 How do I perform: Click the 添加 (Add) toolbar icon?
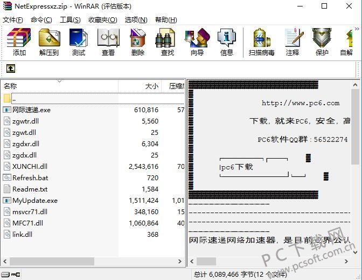[x=19, y=42]
